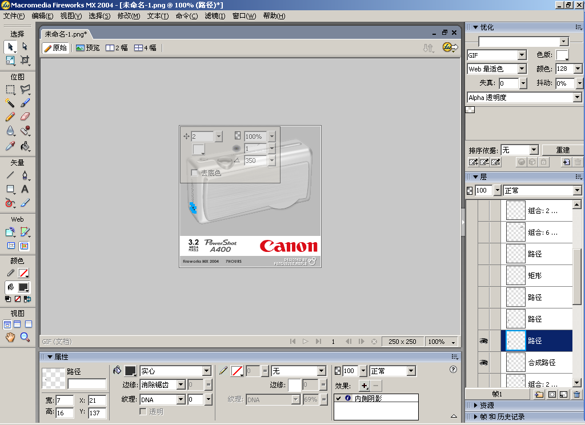
Task: Open the Web 最适色 palette dropdown
Action: [x=522, y=69]
